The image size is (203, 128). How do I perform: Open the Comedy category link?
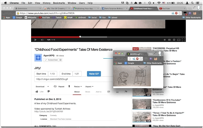(x=53, y=115)
